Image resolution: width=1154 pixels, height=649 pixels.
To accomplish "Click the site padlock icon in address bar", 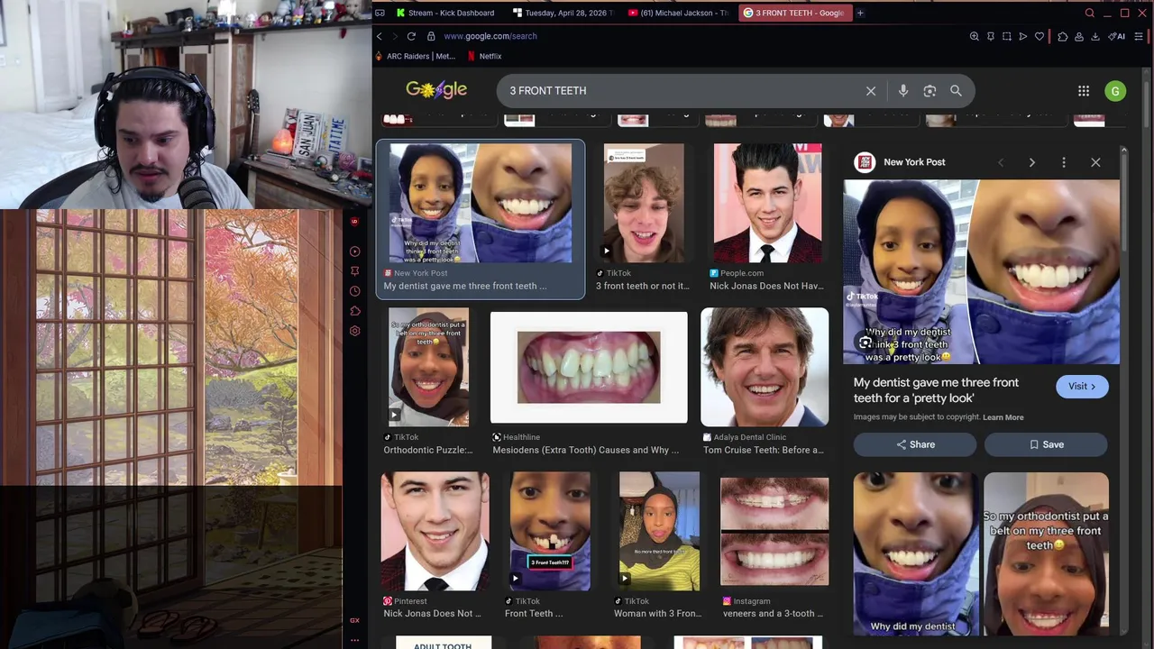I will 431,36.
